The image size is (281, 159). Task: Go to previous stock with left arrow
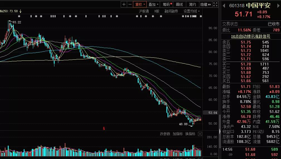pyautogui.click(x=224, y=6)
